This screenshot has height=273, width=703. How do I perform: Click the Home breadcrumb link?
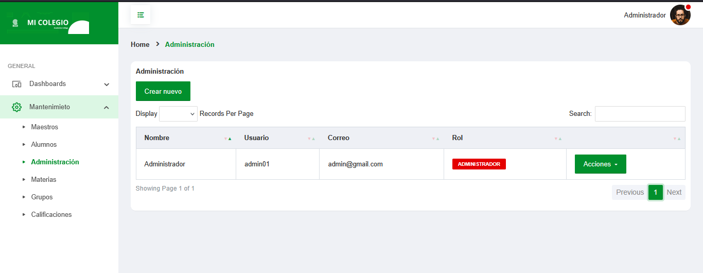click(x=140, y=45)
